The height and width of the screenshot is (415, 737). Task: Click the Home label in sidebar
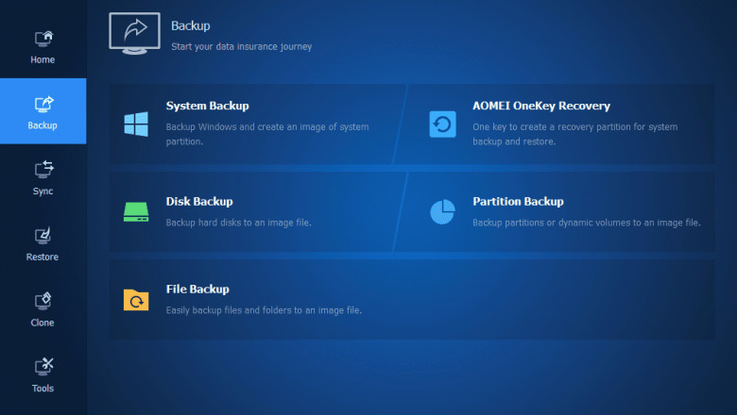pyautogui.click(x=43, y=59)
